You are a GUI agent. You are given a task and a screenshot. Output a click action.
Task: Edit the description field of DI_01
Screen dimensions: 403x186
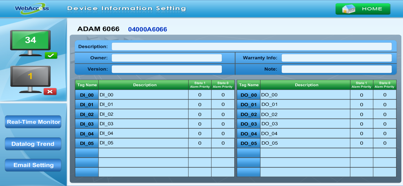pyautogui.click(x=144, y=105)
